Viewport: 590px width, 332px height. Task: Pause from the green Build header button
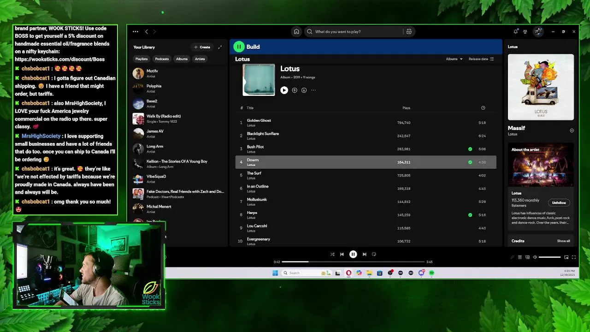tap(239, 47)
